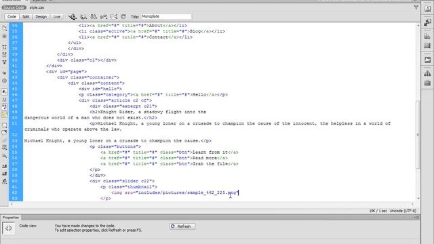
Task: Switch to Code view
Action: coord(12,17)
